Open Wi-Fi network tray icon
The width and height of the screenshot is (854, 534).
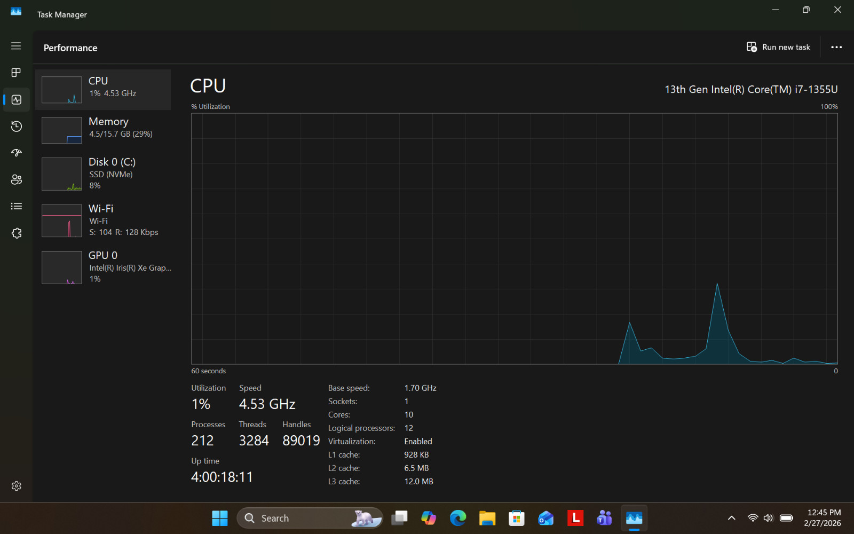(753, 518)
